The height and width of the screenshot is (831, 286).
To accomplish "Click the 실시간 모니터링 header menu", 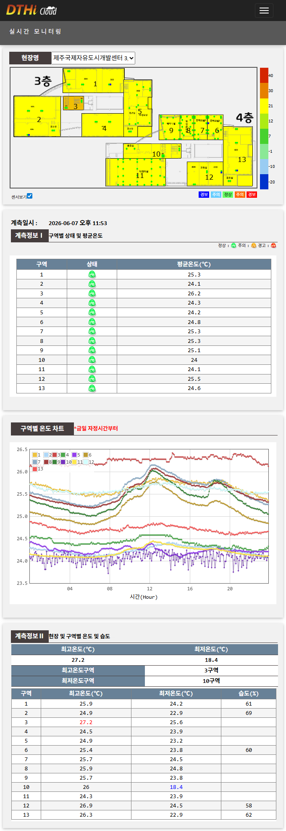I will (x=35, y=32).
